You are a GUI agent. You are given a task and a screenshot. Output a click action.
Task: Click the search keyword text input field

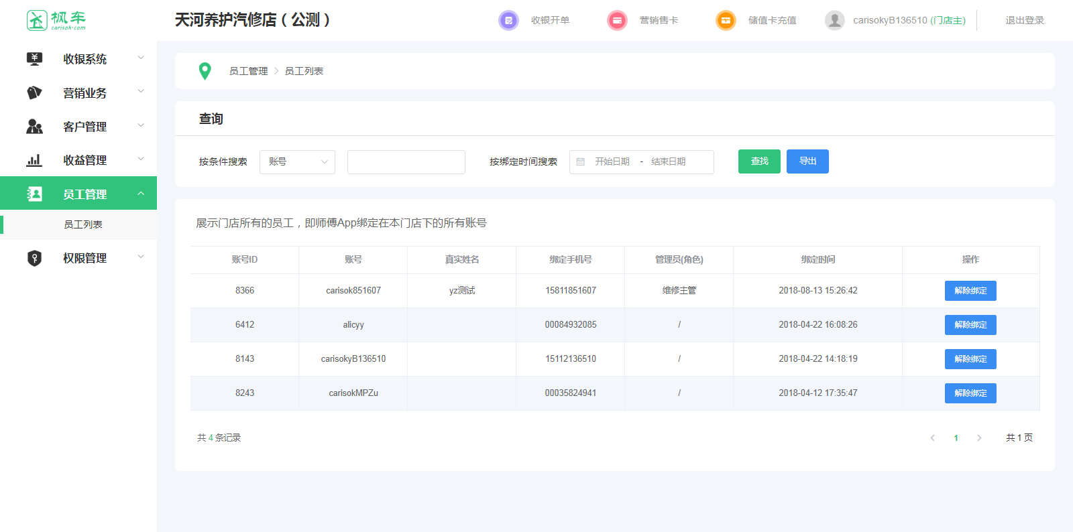pos(406,162)
